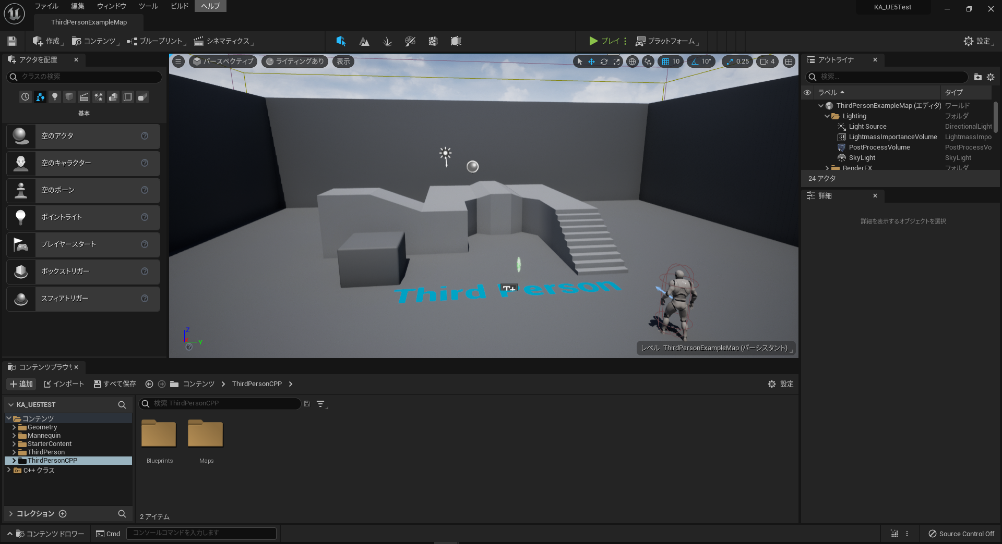Open Outliner settings gear icon

tap(991, 77)
